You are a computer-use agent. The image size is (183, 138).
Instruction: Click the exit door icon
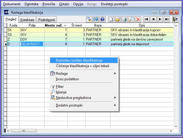tap(175, 19)
